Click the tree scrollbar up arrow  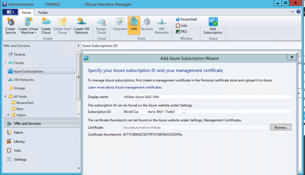coord(79,52)
